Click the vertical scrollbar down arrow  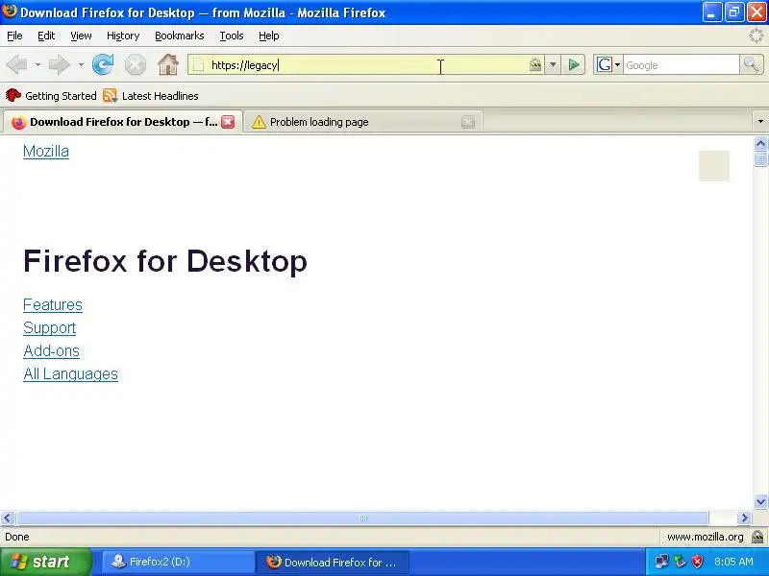[760, 501]
